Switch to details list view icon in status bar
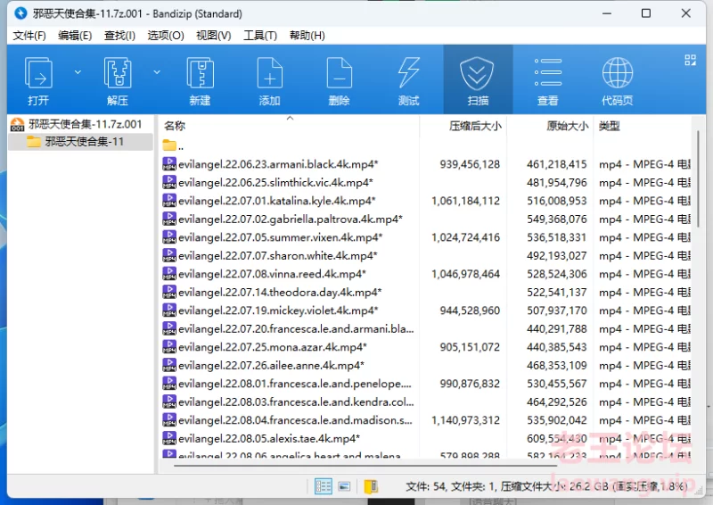The height and width of the screenshot is (505, 713). coord(324,486)
